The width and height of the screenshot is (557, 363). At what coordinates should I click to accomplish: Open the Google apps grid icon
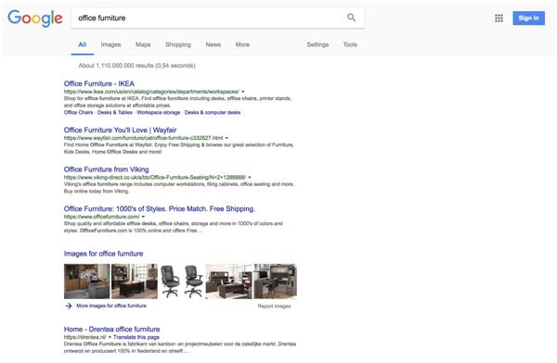499,19
